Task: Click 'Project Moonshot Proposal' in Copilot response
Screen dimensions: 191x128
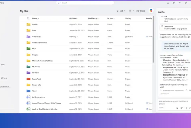Action: click(174, 75)
